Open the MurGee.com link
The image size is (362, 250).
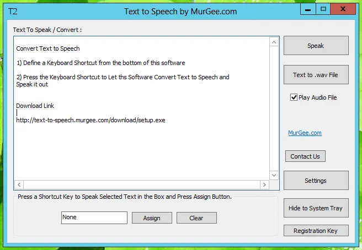(305, 133)
